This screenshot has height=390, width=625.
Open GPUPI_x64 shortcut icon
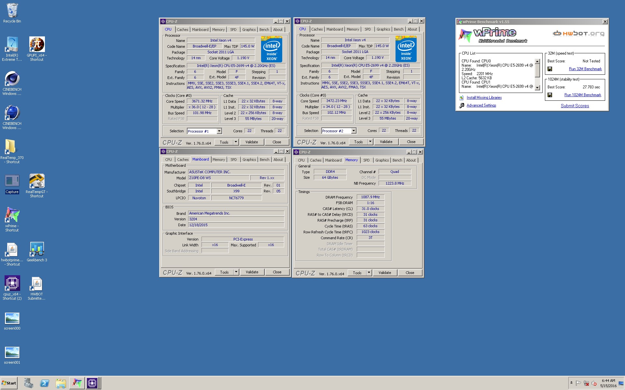coord(37,49)
